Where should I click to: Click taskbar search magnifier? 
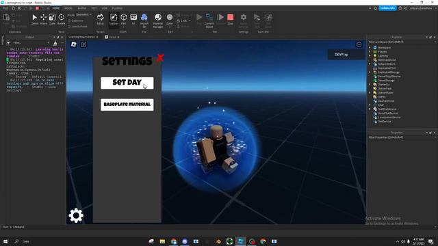tap(16, 241)
